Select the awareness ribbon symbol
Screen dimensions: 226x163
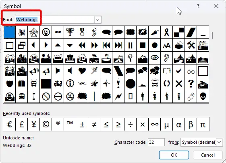click(167, 32)
